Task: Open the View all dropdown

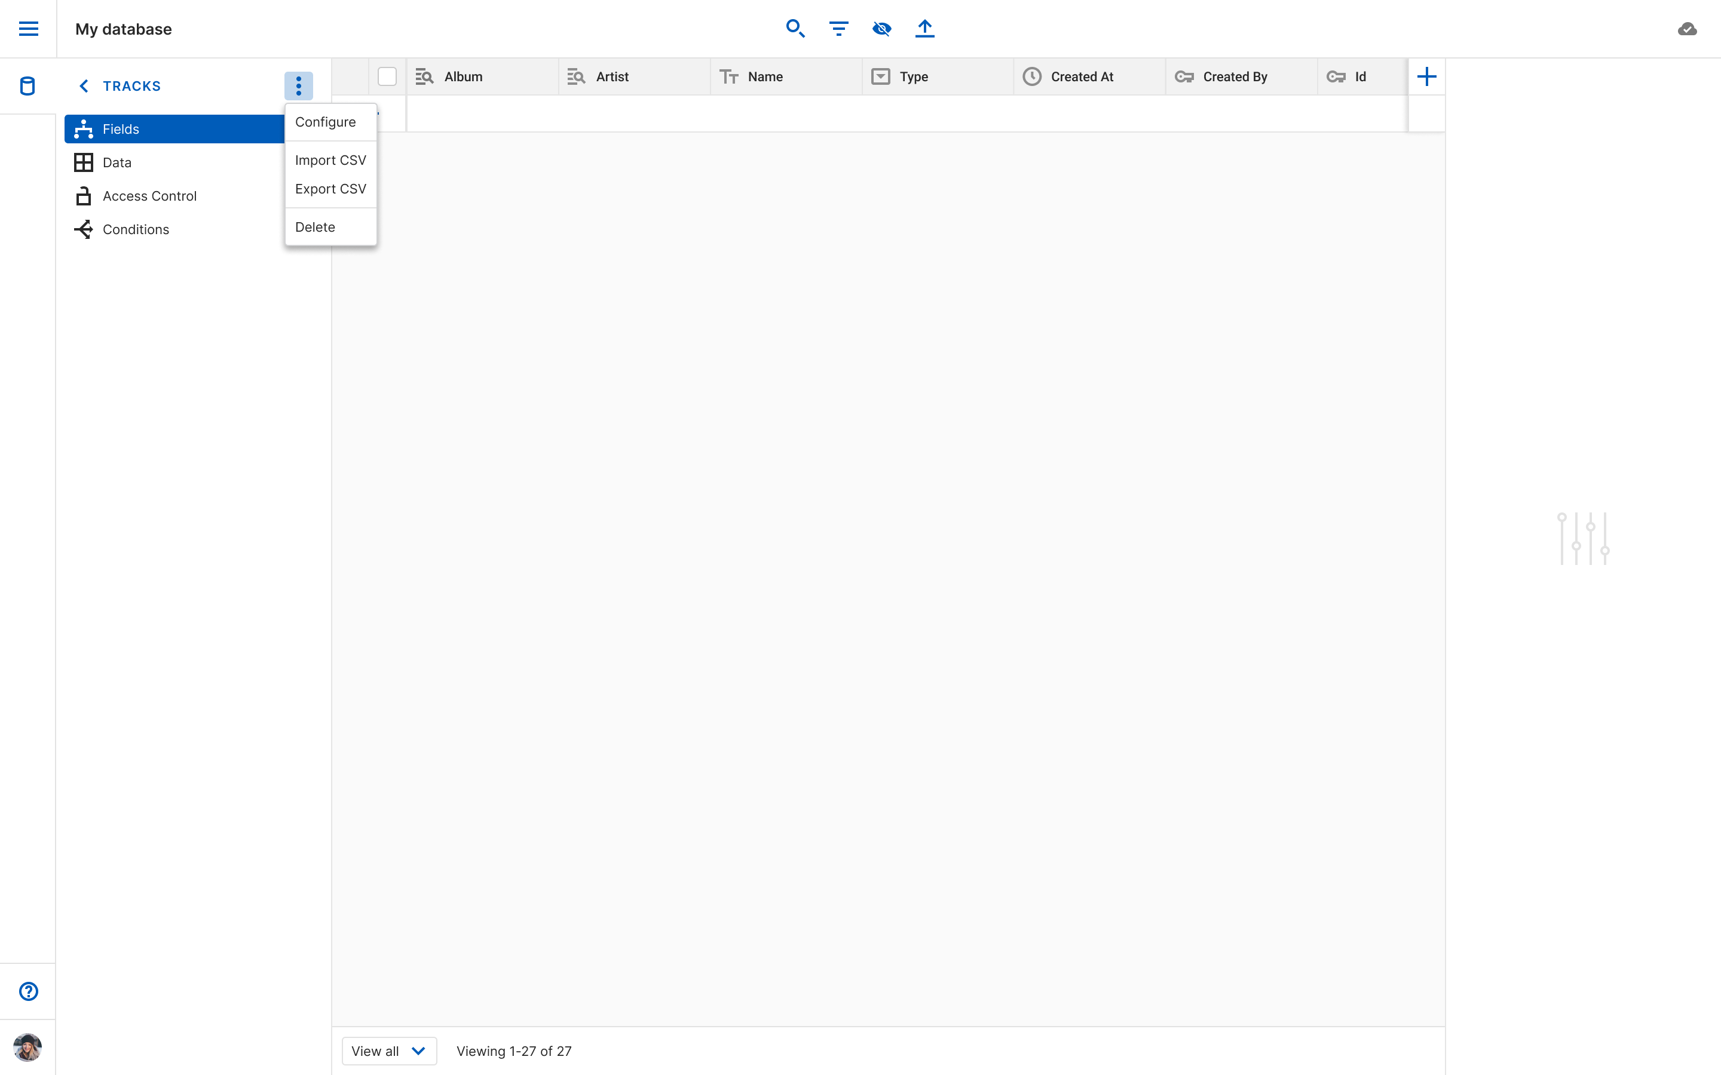Action: pyautogui.click(x=389, y=1051)
